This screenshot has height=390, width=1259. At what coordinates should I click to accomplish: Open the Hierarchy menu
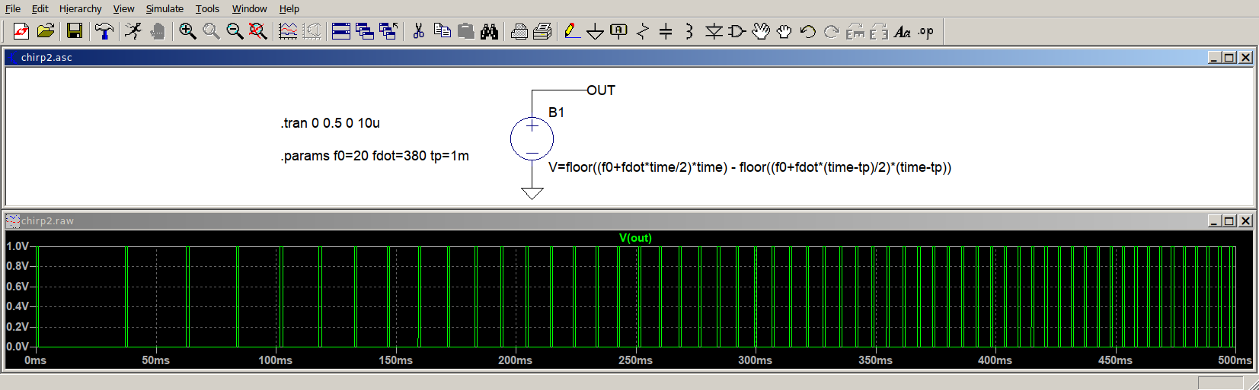click(81, 8)
